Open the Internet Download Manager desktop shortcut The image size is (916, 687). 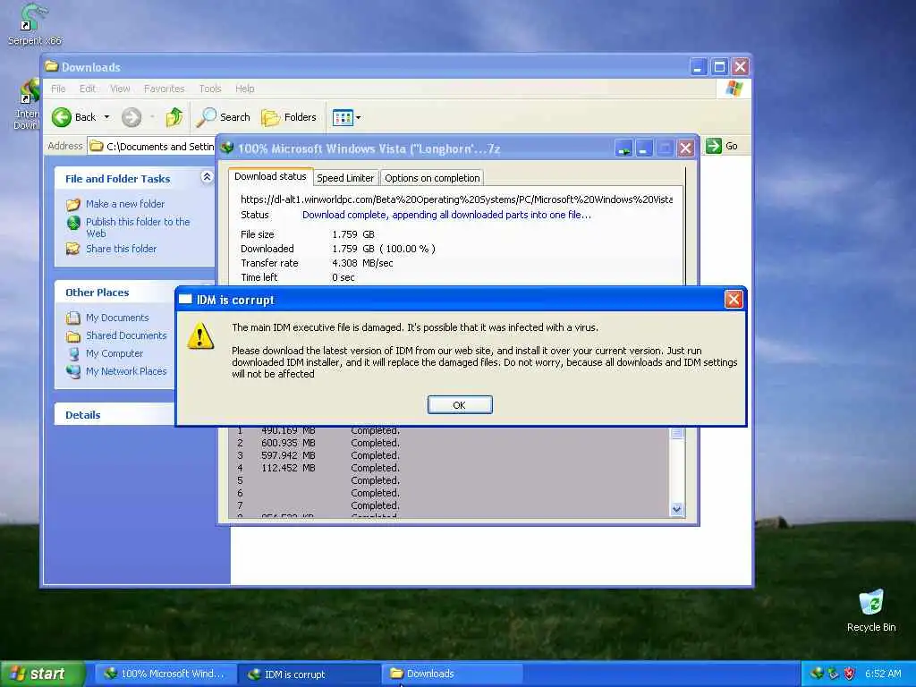point(27,106)
